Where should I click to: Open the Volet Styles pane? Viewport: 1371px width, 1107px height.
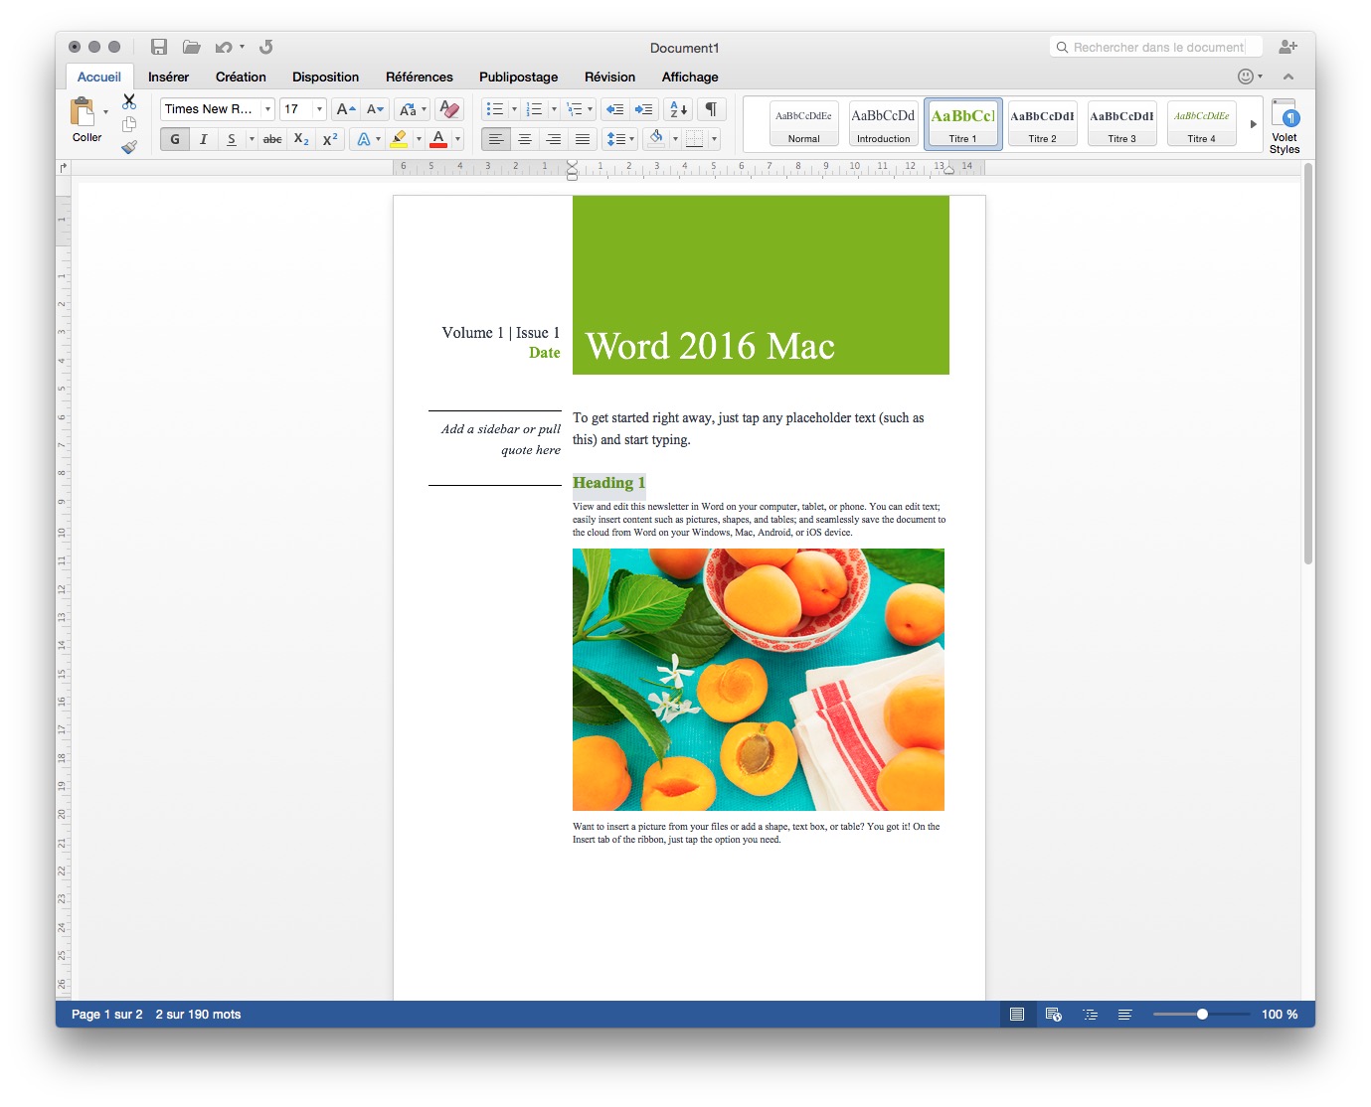[1285, 126]
